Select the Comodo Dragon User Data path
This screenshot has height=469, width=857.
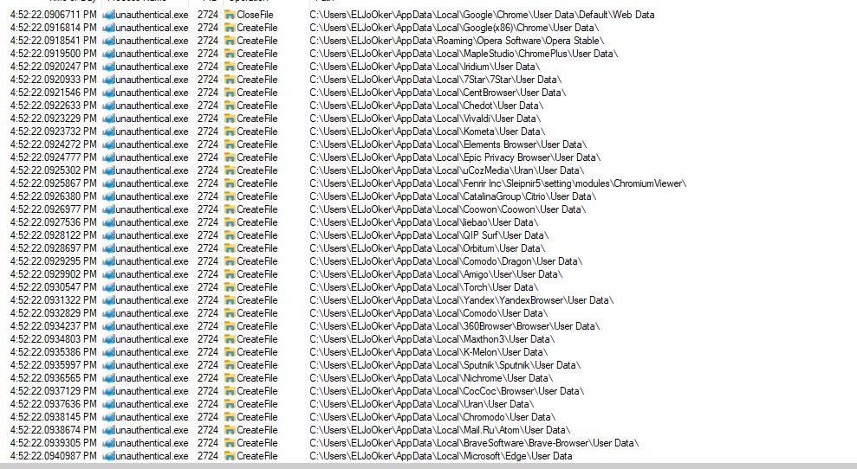[445, 261]
